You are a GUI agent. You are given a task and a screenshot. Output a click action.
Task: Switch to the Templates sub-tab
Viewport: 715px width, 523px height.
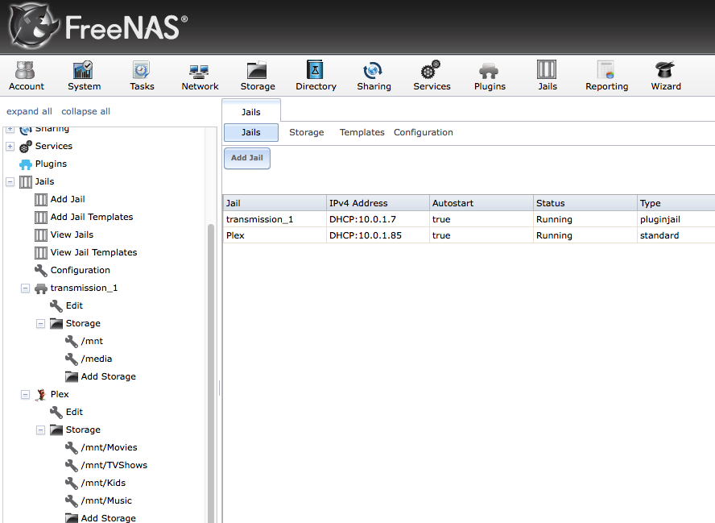click(362, 132)
